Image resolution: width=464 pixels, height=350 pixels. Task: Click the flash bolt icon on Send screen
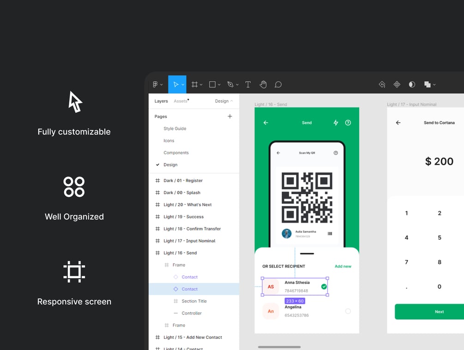[336, 123]
